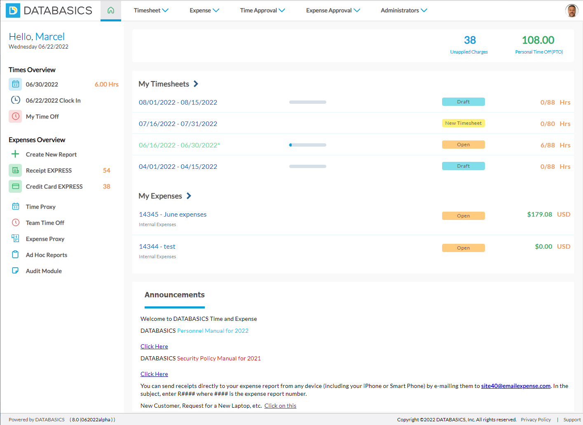
Task: Open Audit Module
Action: (44, 271)
